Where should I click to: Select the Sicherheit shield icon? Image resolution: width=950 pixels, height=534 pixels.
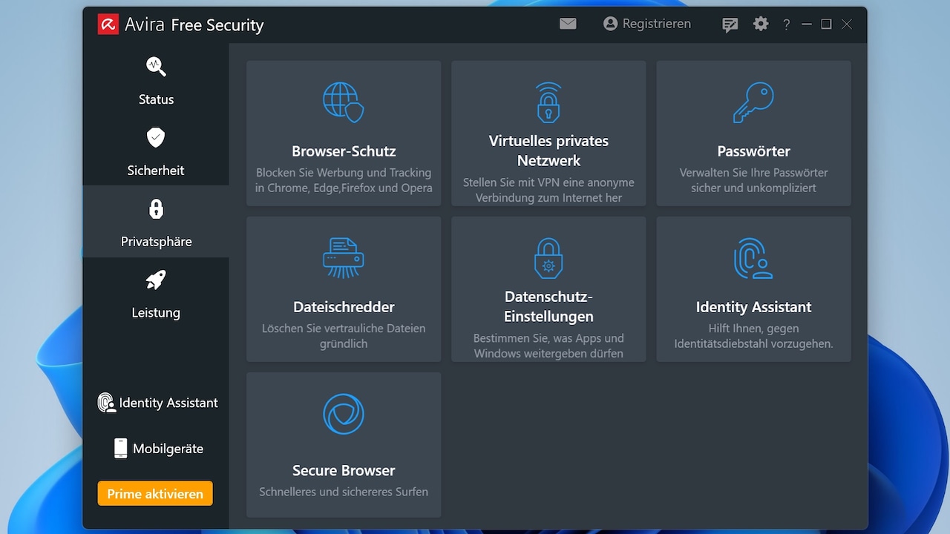coord(156,137)
